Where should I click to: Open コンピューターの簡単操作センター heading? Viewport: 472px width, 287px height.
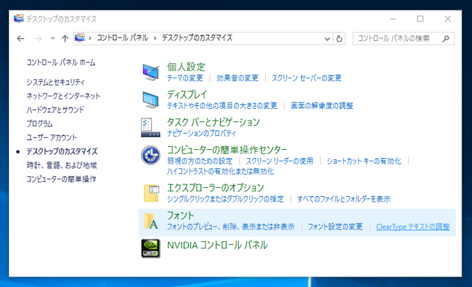point(227,150)
